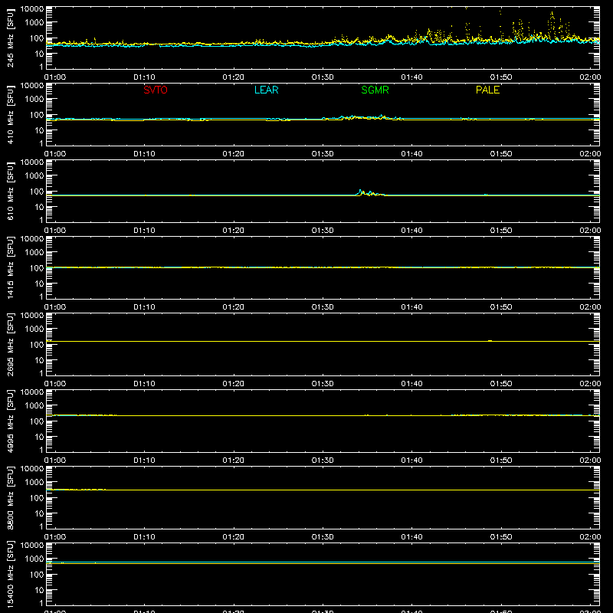Screen dimensions: 613x613
Task: Select the '2695 MHz [SFU]' axis title
Action: pos(10,345)
